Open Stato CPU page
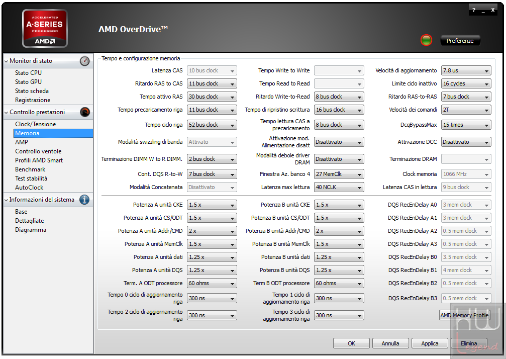506x359 pixels. 29,72
